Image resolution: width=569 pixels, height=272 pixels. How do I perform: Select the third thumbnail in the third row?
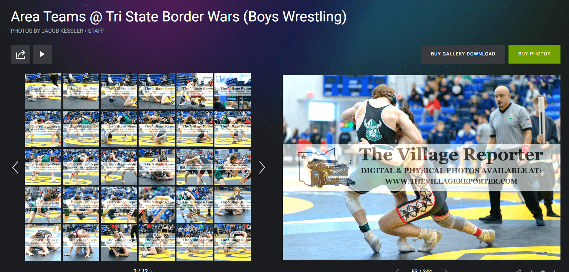coord(119,167)
